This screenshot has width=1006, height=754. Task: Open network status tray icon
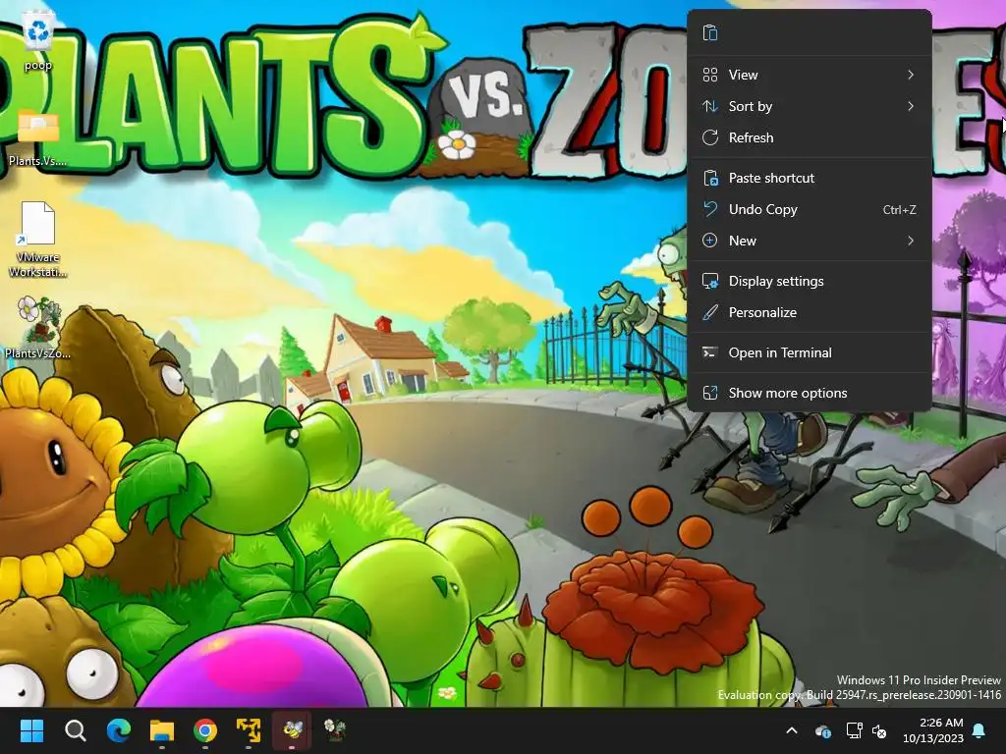click(854, 730)
